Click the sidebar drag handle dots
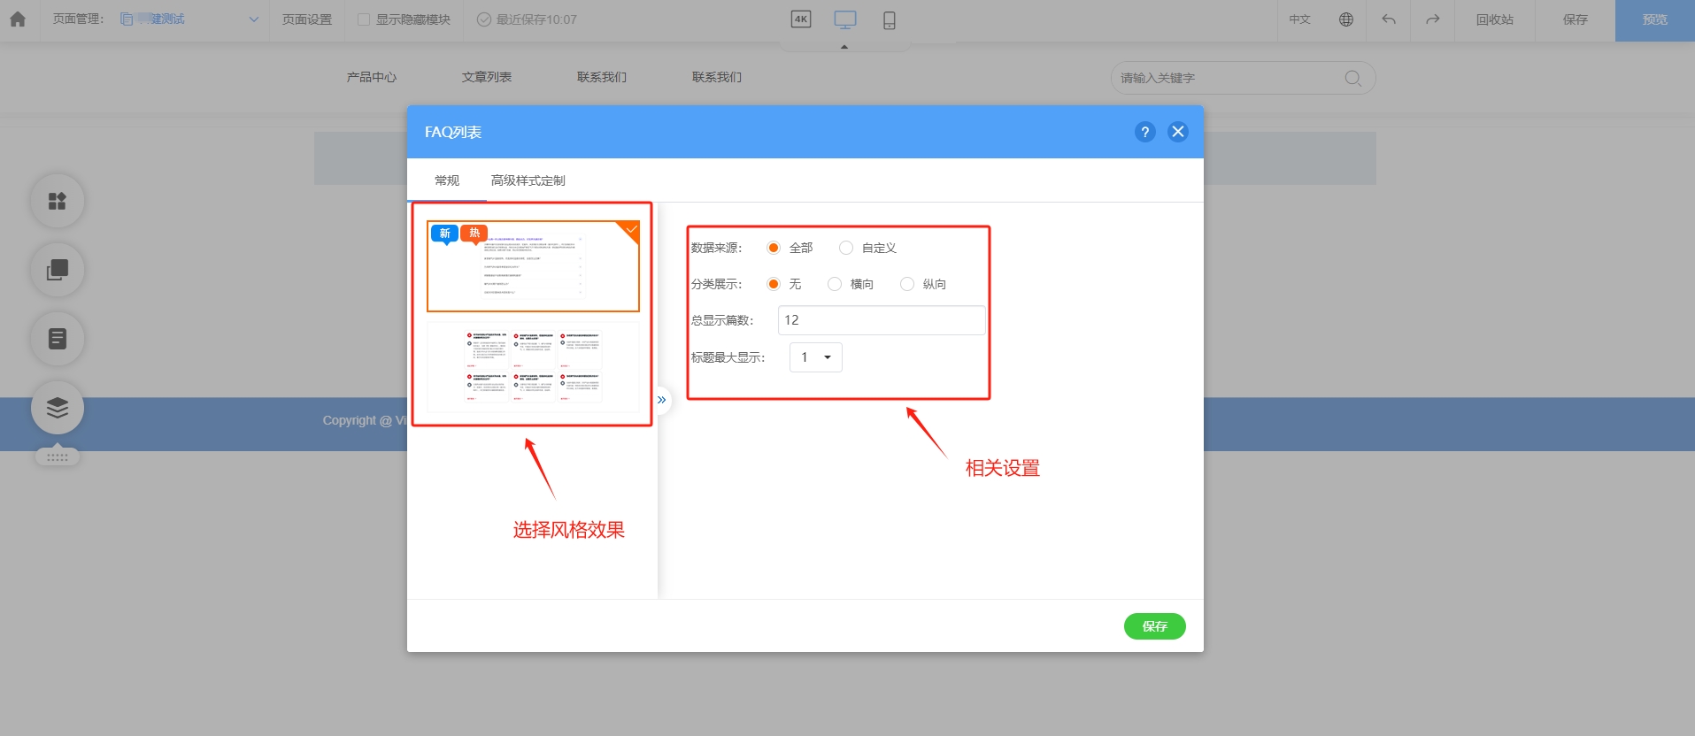The image size is (1695, 736). coord(58,457)
